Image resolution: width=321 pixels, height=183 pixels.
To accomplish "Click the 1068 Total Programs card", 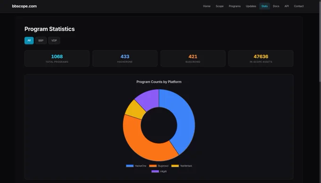I will 57,58.
